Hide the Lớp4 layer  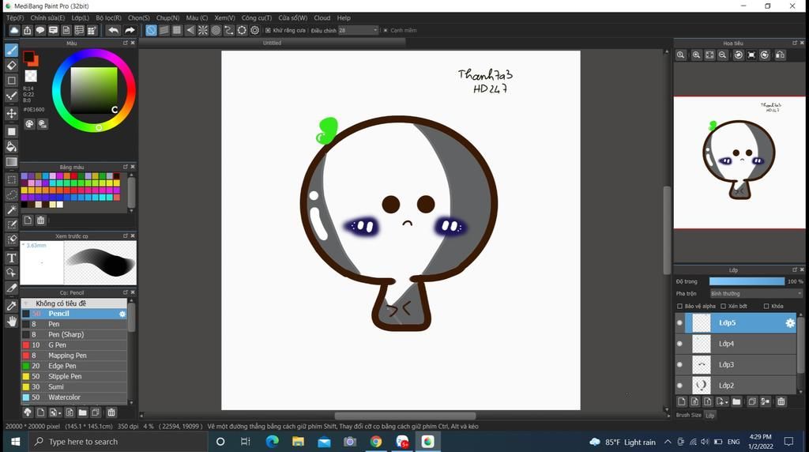pos(679,344)
